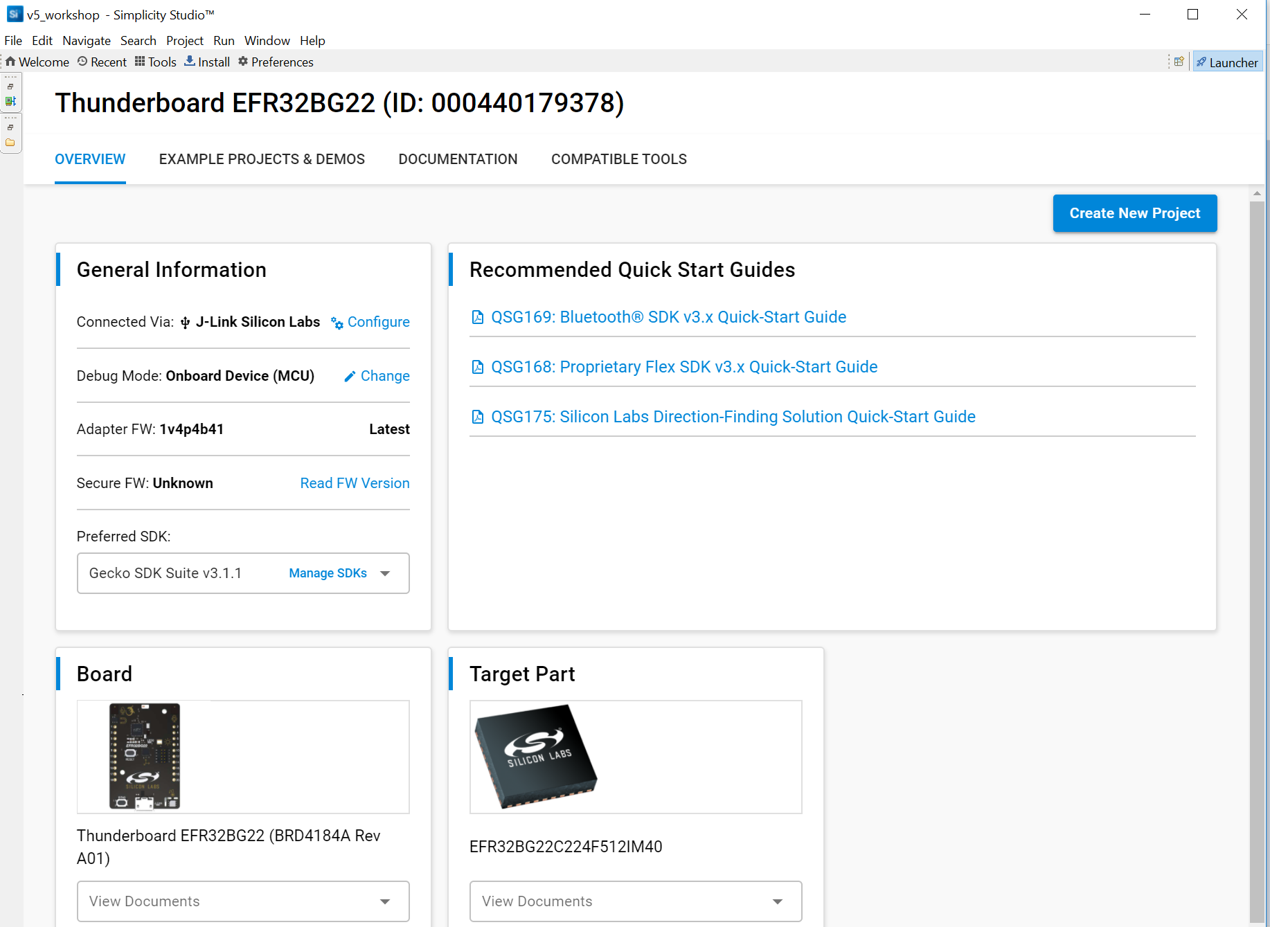The height and width of the screenshot is (927, 1270).
Task: Click the Silicon Labs chip thumbnail
Action: pyautogui.click(x=535, y=756)
